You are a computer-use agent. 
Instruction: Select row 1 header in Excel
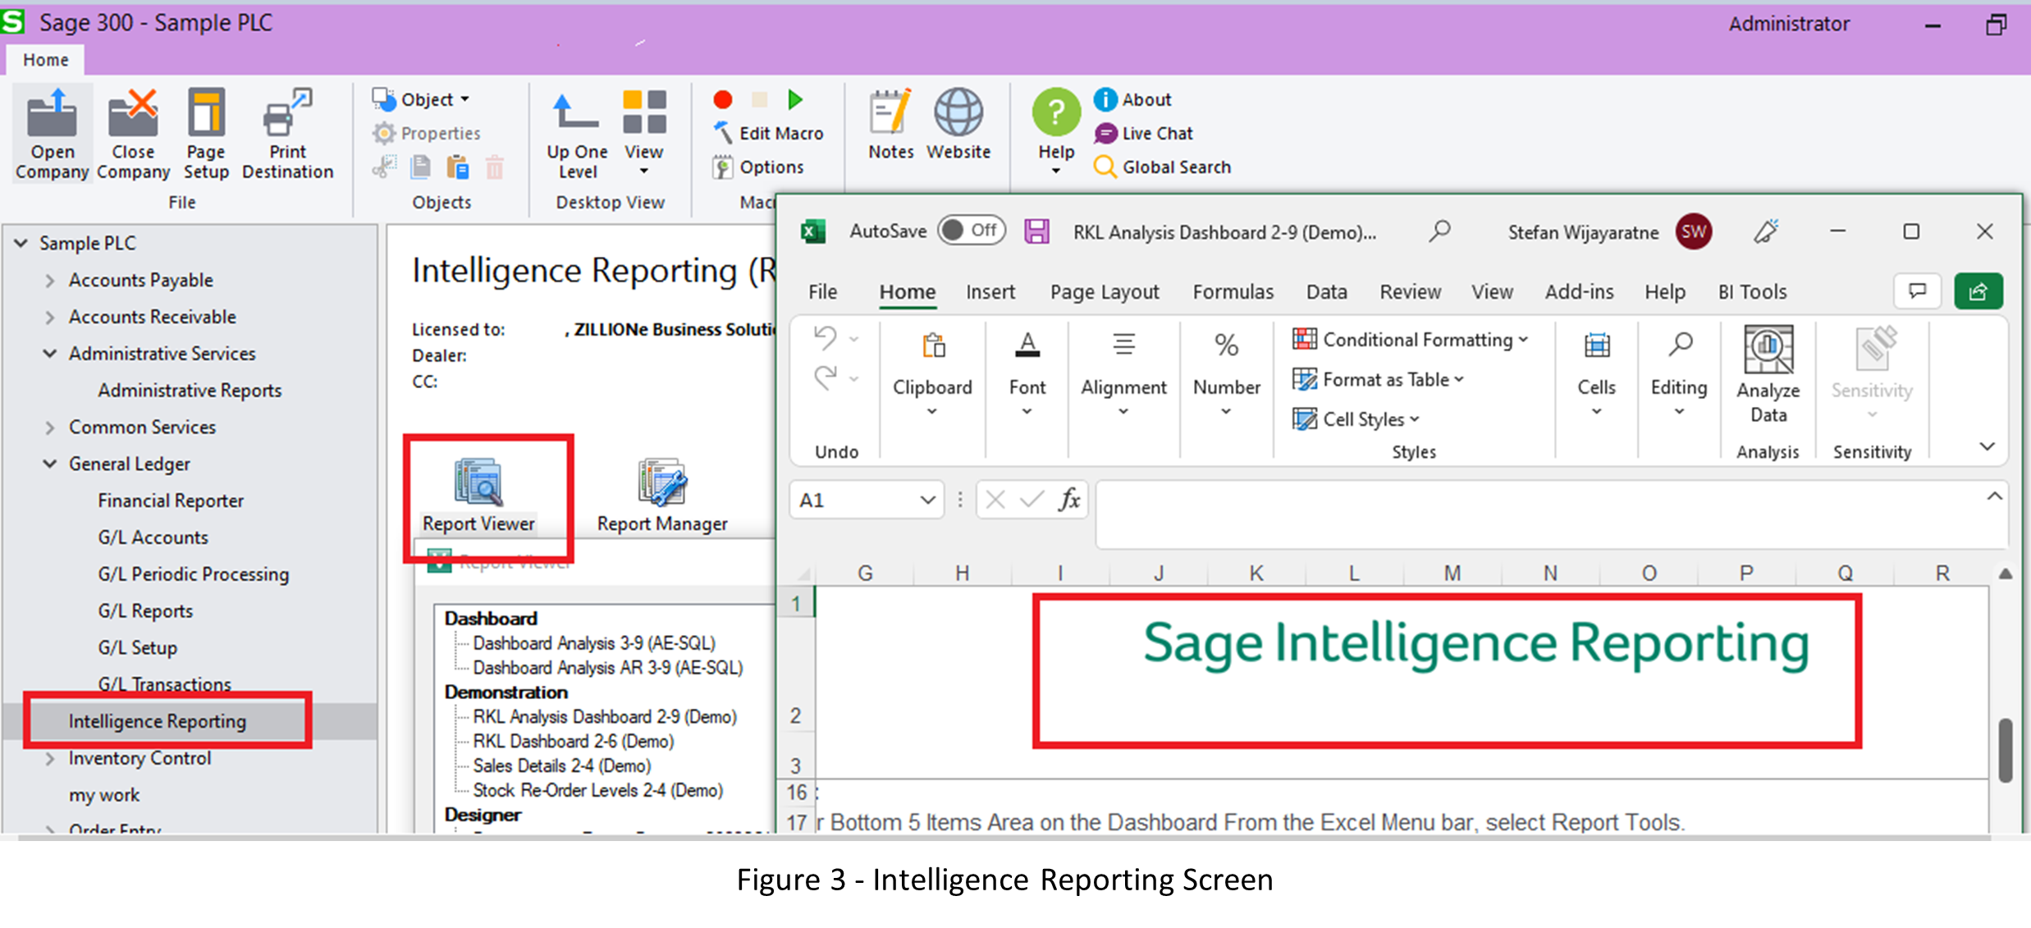(795, 604)
